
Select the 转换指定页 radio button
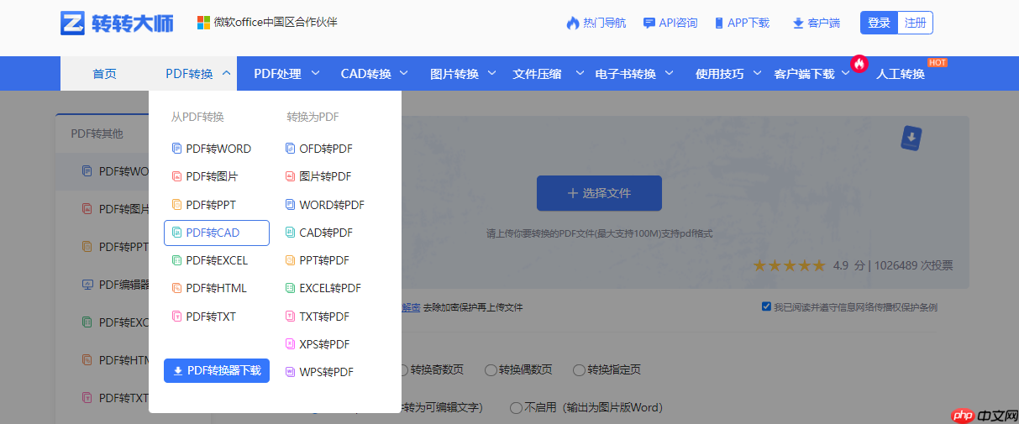coord(579,370)
